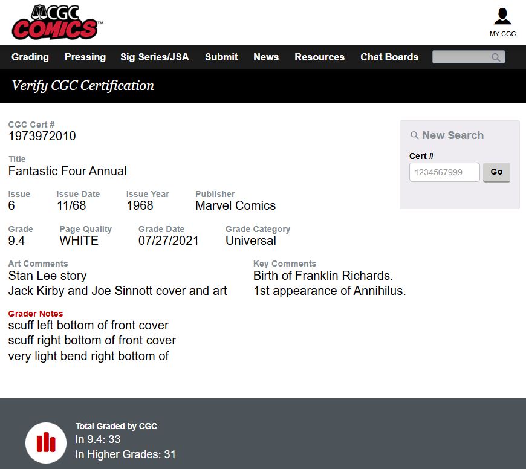Click Jack Kirby and Joe Sinnott comment
This screenshot has width=526, height=469.
coord(118,291)
